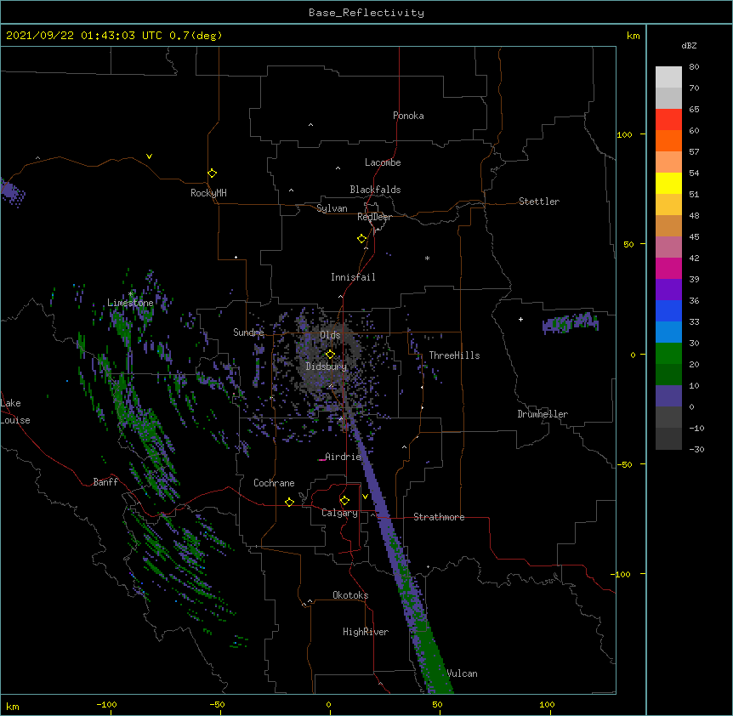Image resolution: width=733 pixels, height=716 pixels.
Task: Click the small pink echo left of Airdrie
Action: [321, 460]
